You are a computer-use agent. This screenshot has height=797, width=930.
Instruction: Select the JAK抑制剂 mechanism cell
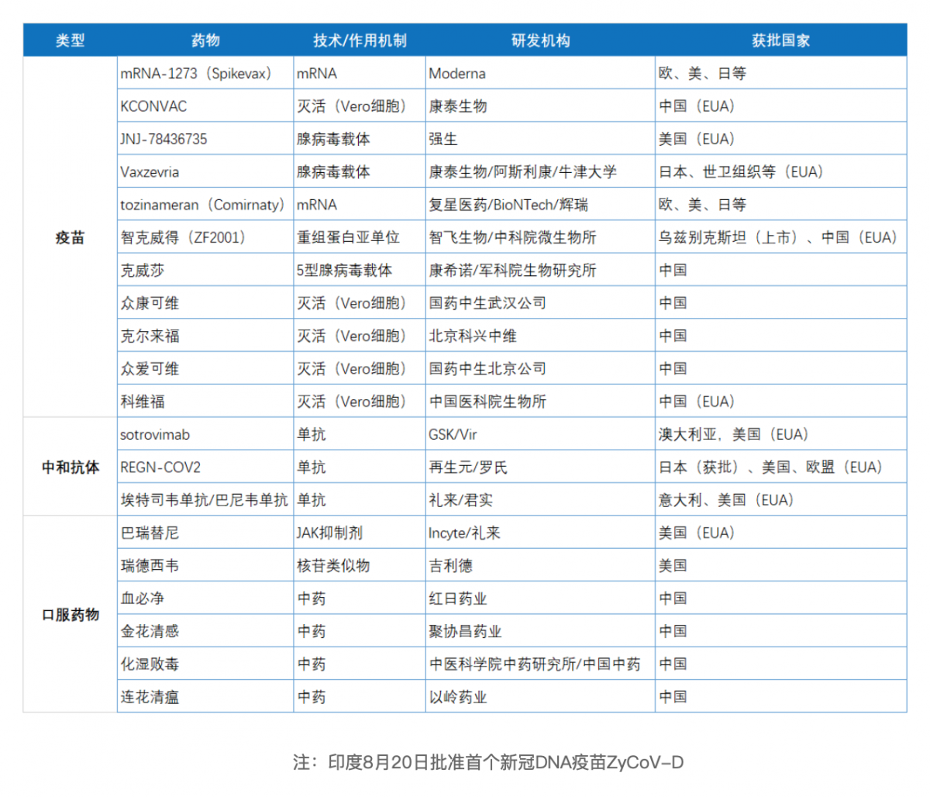pos(360,533)
